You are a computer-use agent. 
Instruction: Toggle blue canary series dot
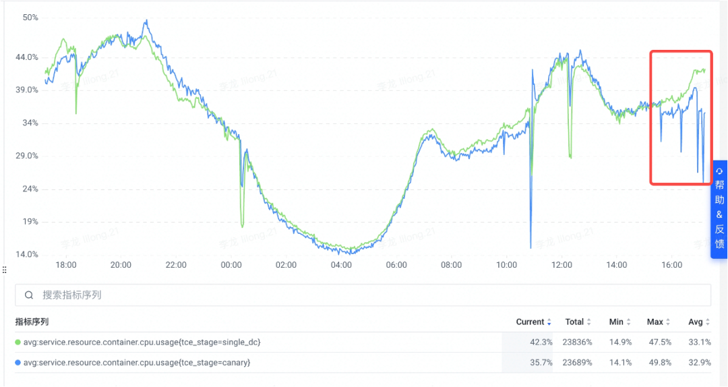click(x=18, y=362)
